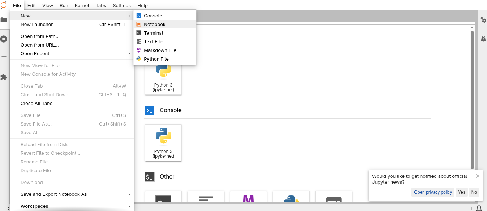Open the Kernel menu
Viewport: 487px width, 211px height.
click(x=82, y=5)
